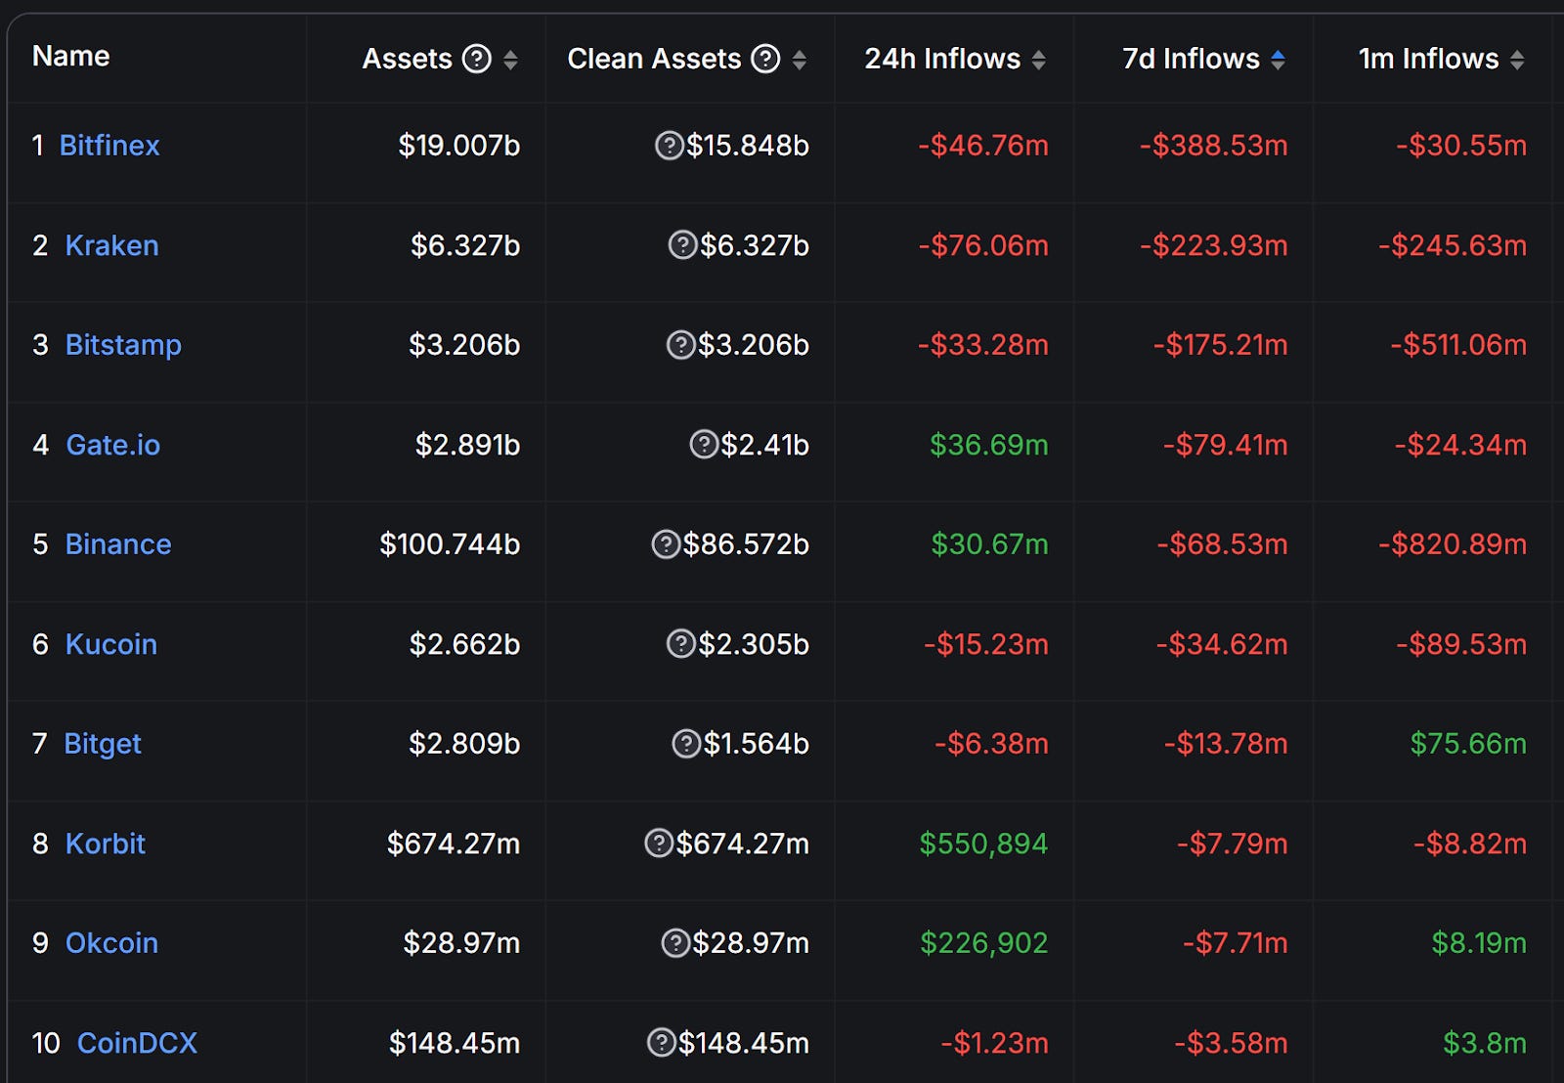Click help icon beside CoinDCX clean assets
Viewport: 1564px width, 1083px height.
coord(662,1042)
